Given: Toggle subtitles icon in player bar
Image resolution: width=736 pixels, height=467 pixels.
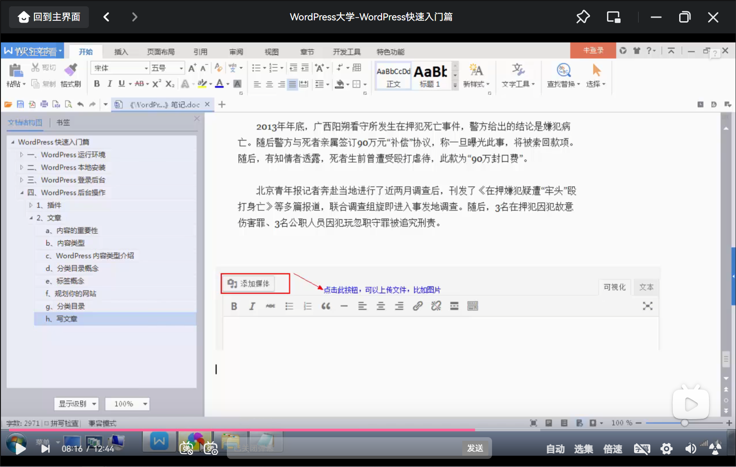Looking at the screenshot, I should click(642, 449).
